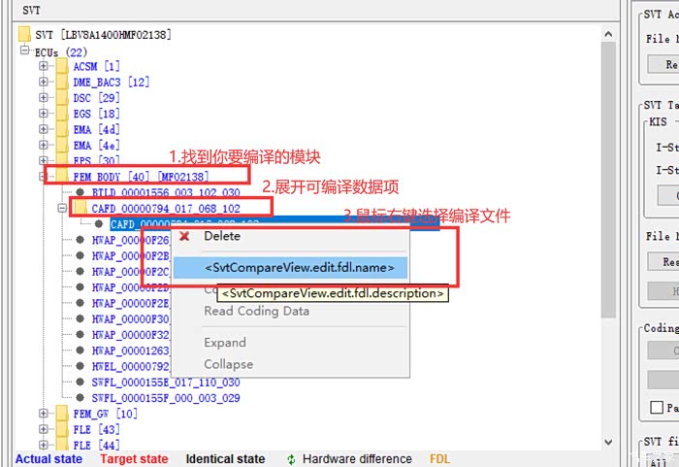
Task: Collapse the CAFD_00000794_017_068_102 folder
Action: [x=62, y=209]
